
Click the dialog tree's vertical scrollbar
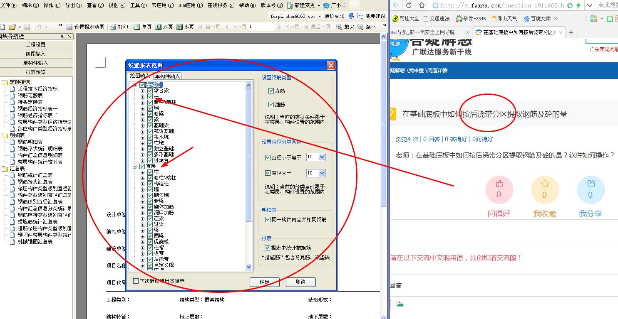coord(249,176)
